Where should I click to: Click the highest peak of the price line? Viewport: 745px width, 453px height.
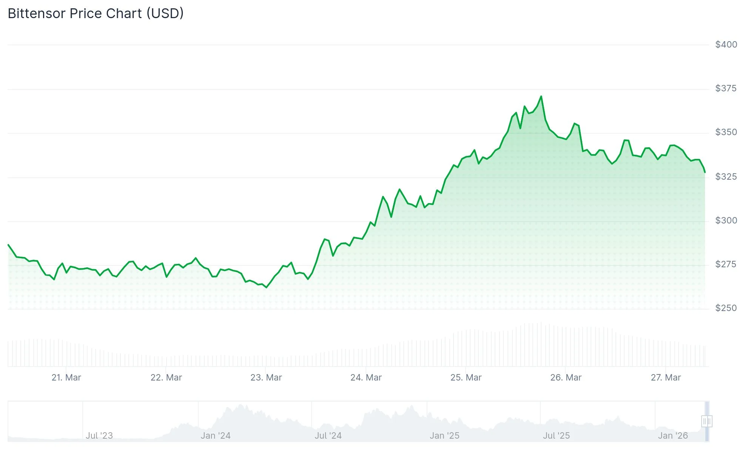541,97
